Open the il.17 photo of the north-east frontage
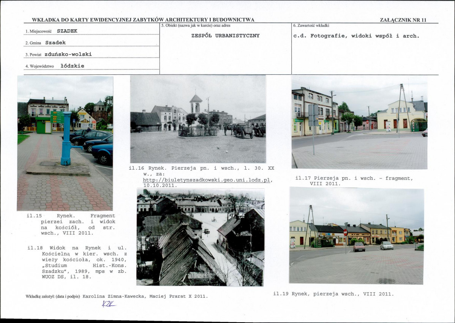Viewport: 455px width, 323px height. click(x=359, y=122)
